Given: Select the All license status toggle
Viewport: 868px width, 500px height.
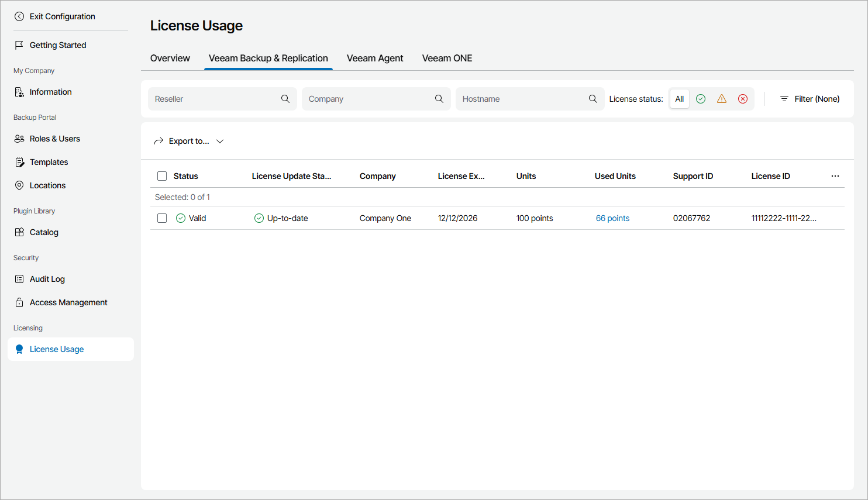Looking at the screenshot, I should coord(680,99).
